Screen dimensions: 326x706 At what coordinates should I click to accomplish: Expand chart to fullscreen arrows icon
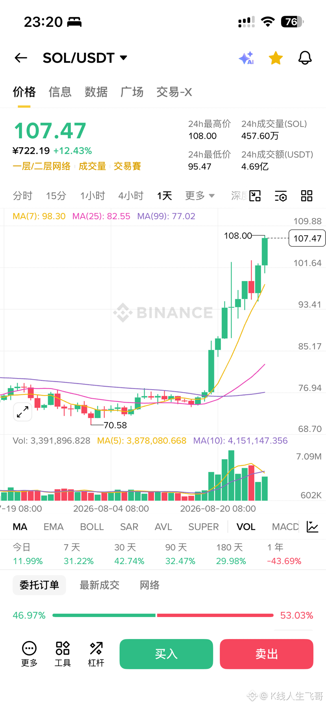coord(22,412)
